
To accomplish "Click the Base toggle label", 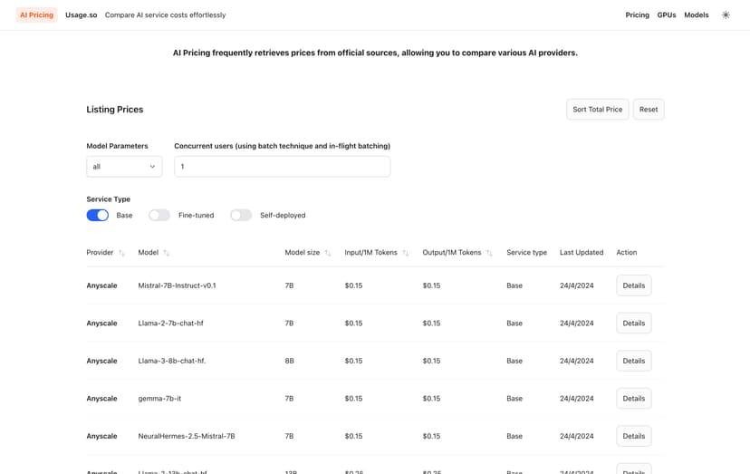I will pos(124,216).
